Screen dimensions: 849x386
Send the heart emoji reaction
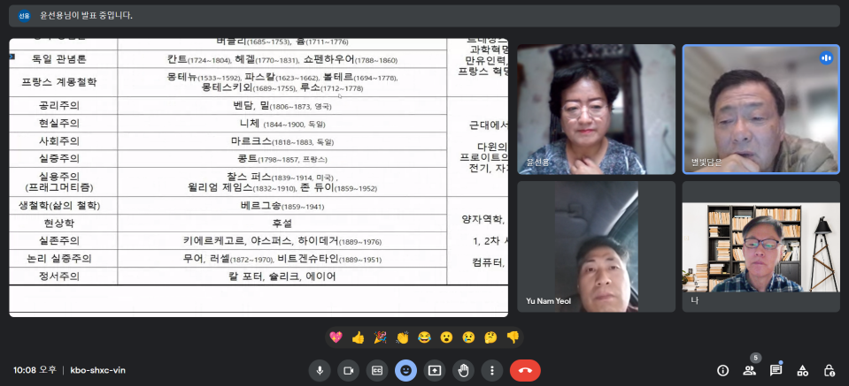(336, 337)
